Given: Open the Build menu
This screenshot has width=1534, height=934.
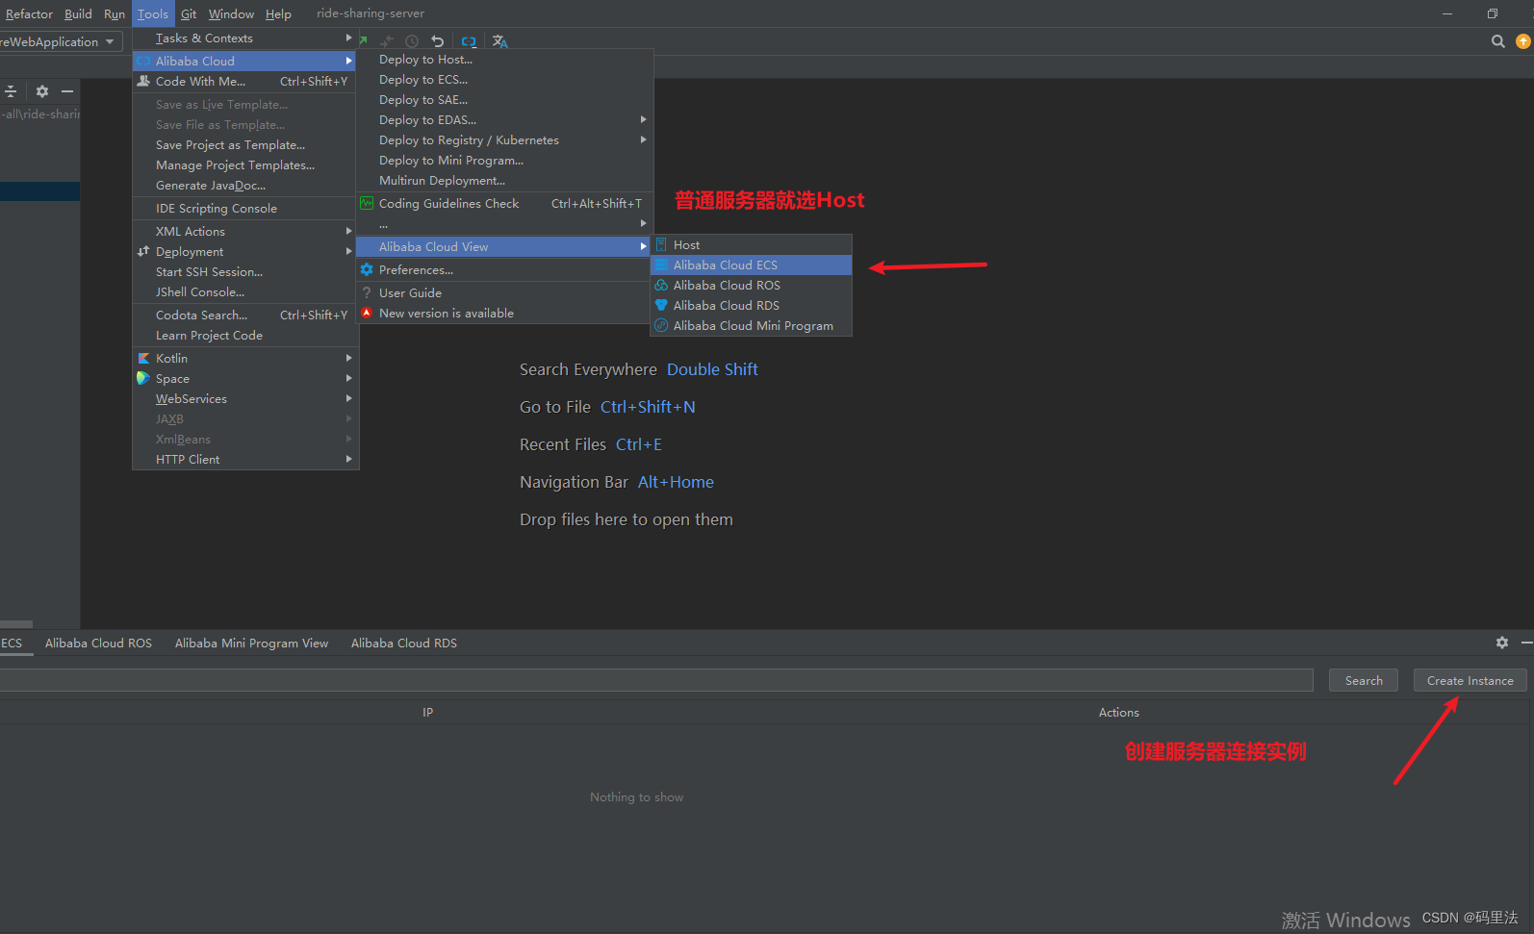Looking at the screenshot, I should tap(78, 14).
